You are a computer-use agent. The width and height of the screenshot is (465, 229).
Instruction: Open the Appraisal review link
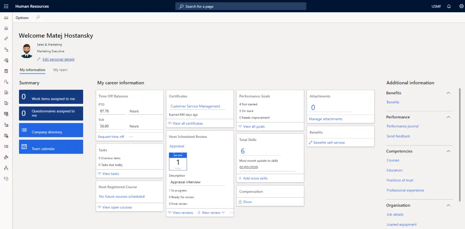177,146
